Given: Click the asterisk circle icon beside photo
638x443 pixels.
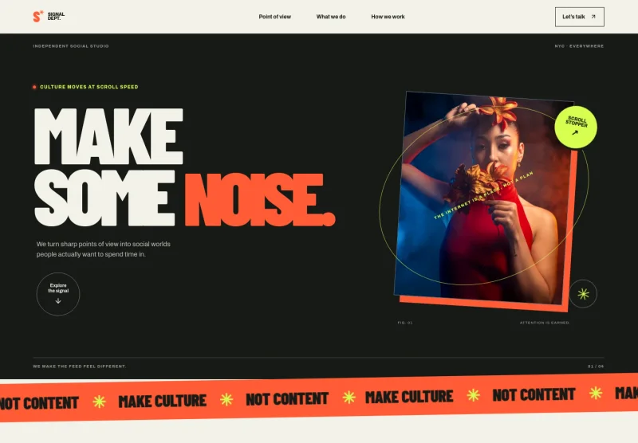Looking at the screenshot, I should (583, 293).
